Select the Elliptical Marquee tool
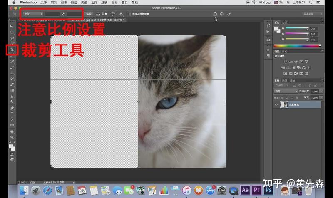333x198 pixels. click(12, 32)
